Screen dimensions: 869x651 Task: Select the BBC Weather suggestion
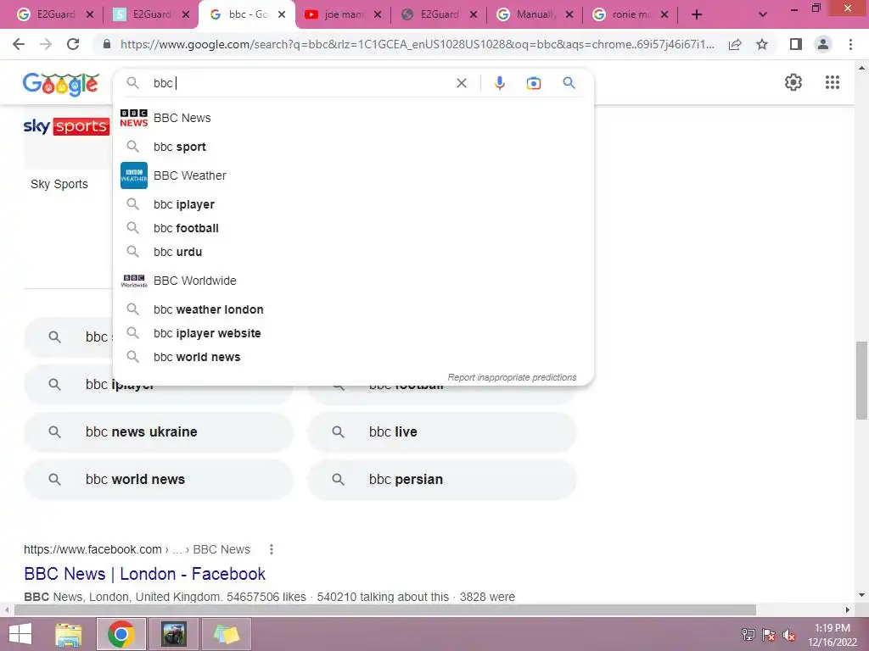tap(353, 175)
